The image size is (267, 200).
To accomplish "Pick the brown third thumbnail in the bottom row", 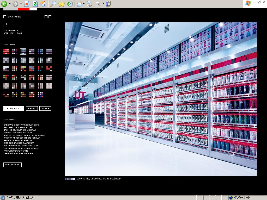I will pos(23,94).
